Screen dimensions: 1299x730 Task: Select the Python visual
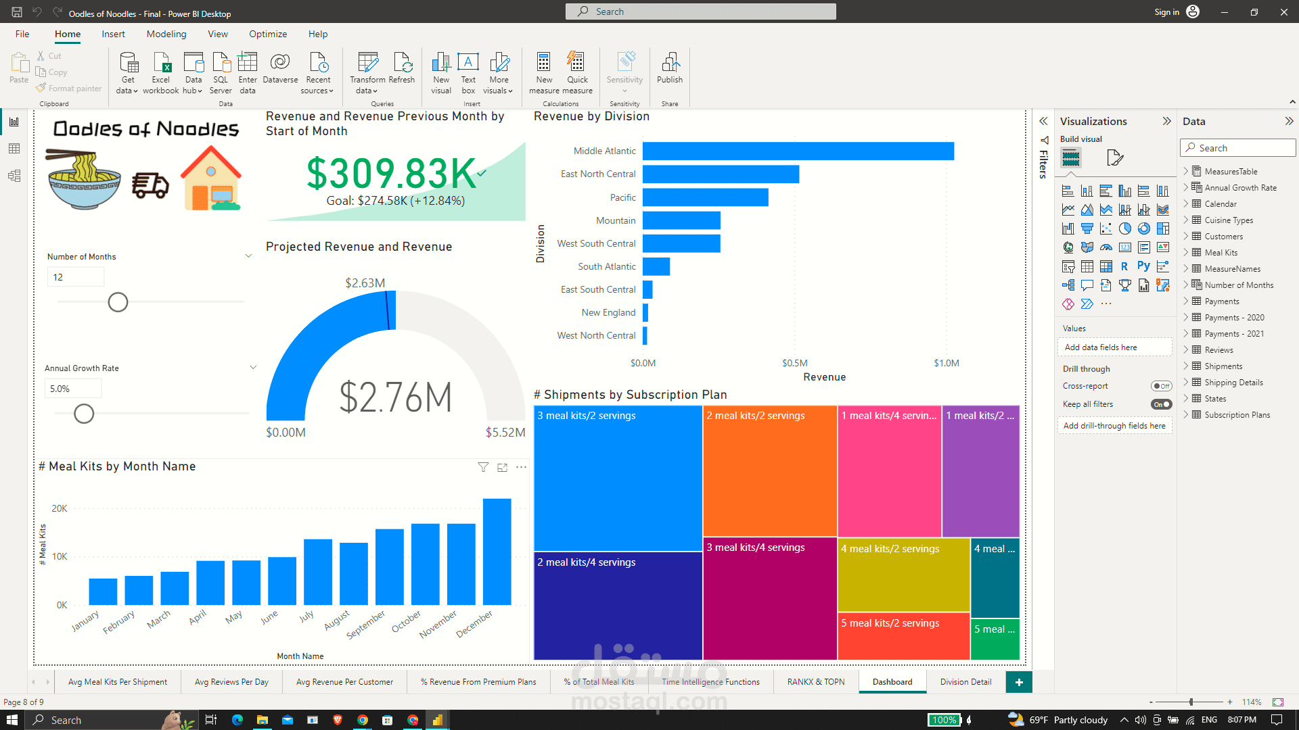pyautogui.click(x=1144, y=266)
